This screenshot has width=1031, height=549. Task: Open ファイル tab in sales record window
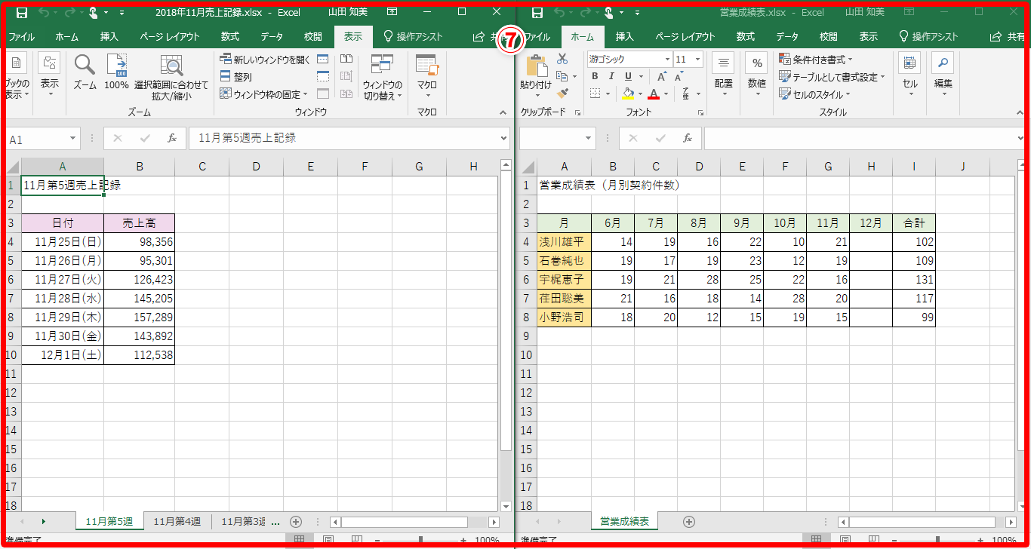(21, 37)
